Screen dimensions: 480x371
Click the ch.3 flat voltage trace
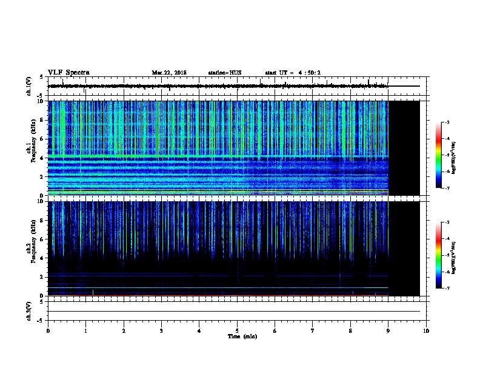pos(234,312)
